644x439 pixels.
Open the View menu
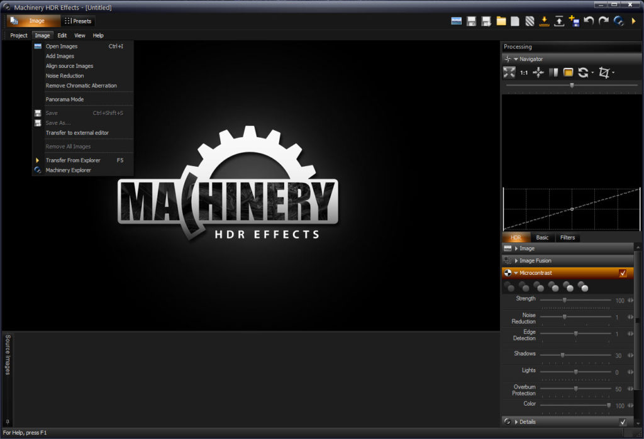tap(80, 36)
